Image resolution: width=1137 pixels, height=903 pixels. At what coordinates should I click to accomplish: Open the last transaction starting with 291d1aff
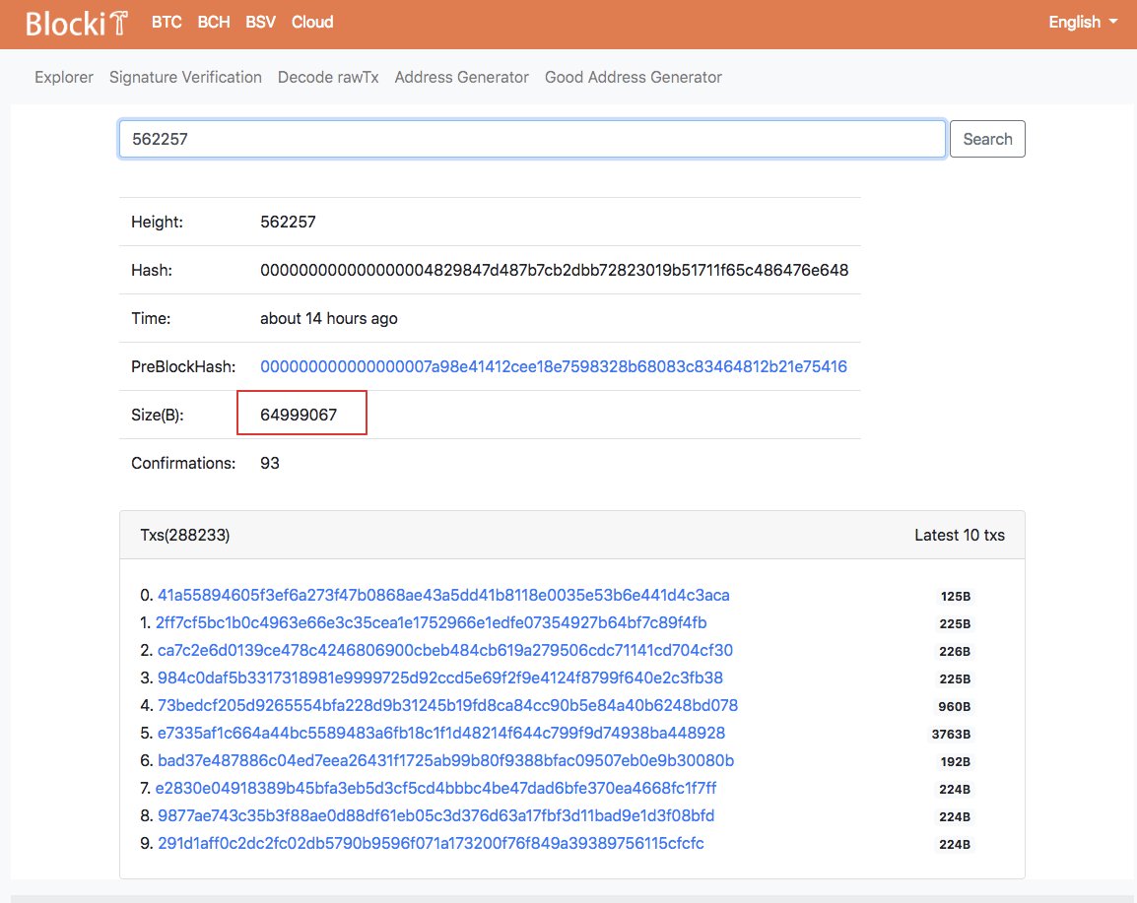[x=431, y=844]
